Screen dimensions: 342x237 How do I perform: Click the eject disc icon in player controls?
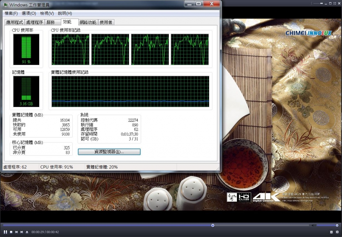[x=27, y=232]
